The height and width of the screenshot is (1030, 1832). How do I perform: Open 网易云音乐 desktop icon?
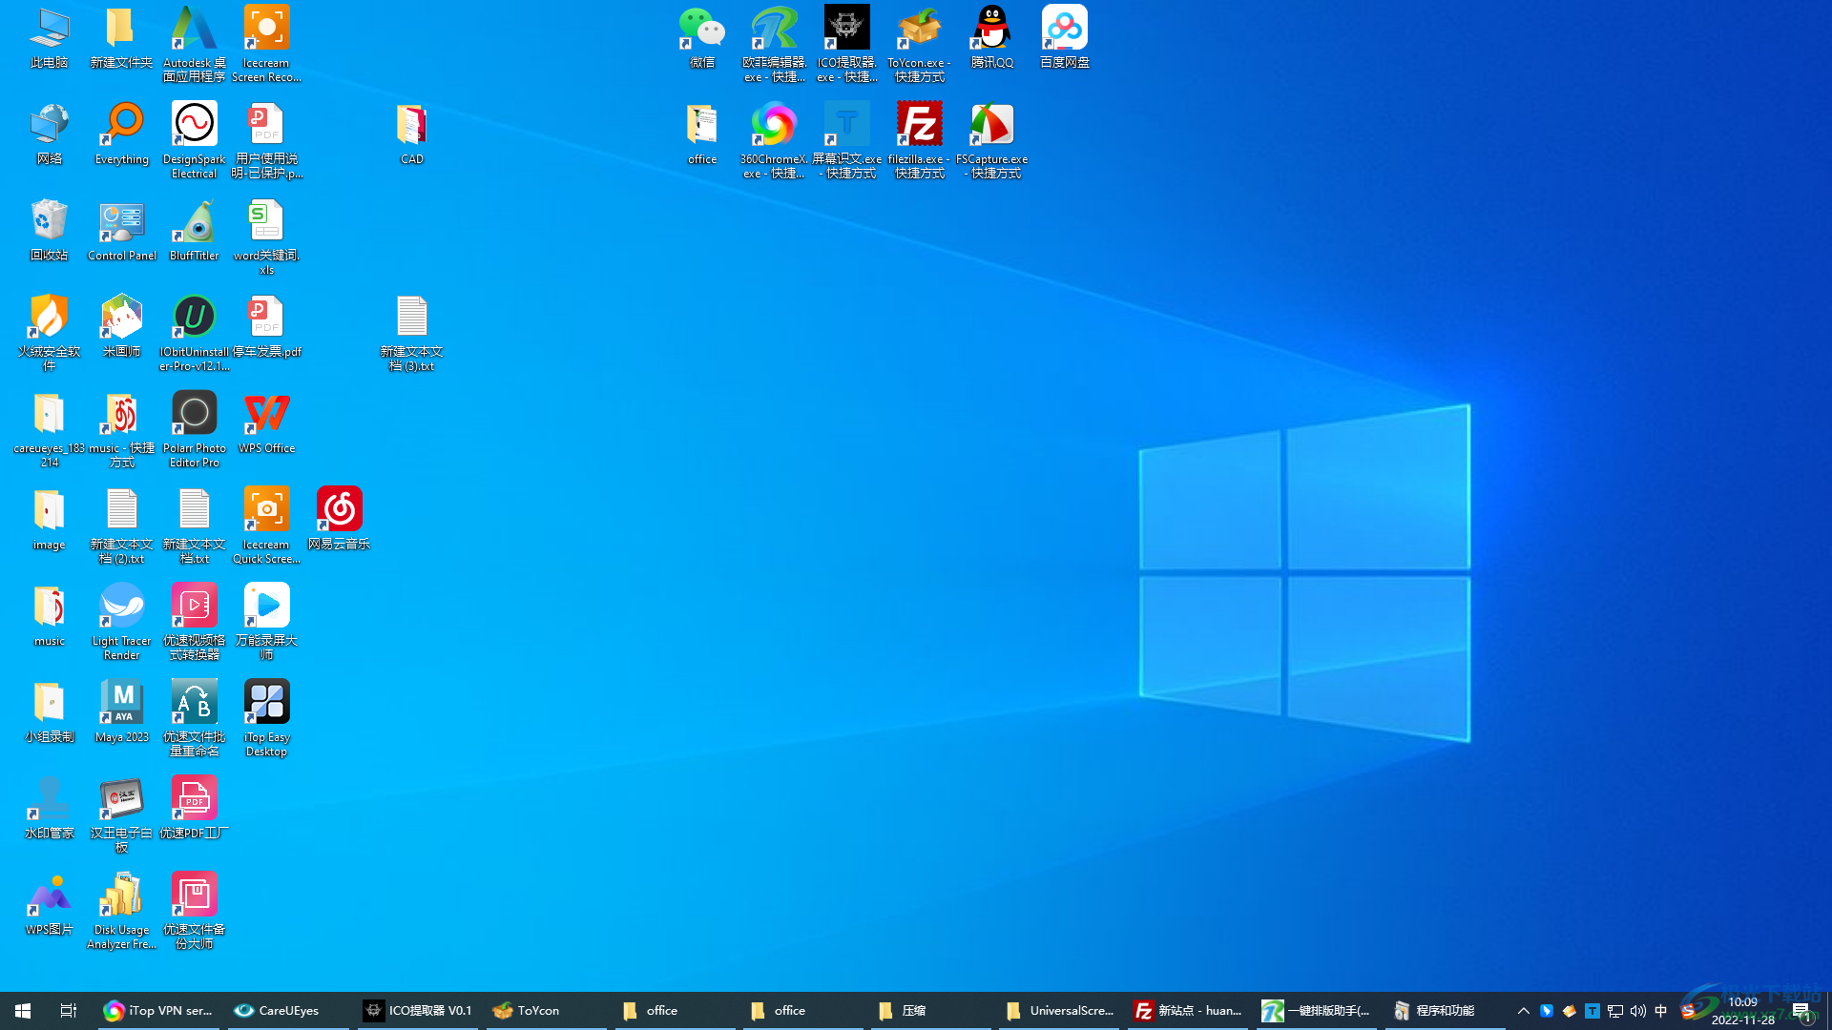339,520
